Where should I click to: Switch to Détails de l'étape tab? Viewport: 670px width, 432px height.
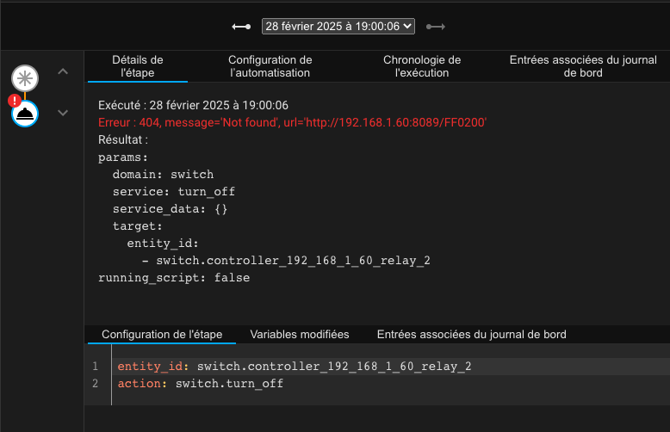[138, 66]
